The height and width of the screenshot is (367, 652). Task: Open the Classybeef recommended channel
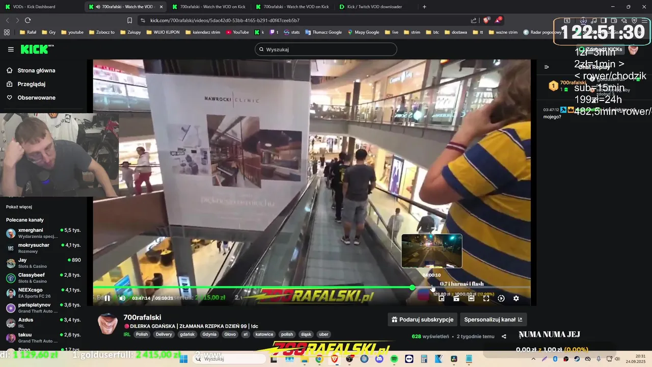click(x=43, y=278)
